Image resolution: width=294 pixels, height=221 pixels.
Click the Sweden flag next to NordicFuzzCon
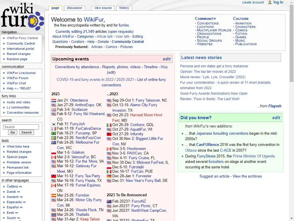pyautogui.click(x=54, y=138)
